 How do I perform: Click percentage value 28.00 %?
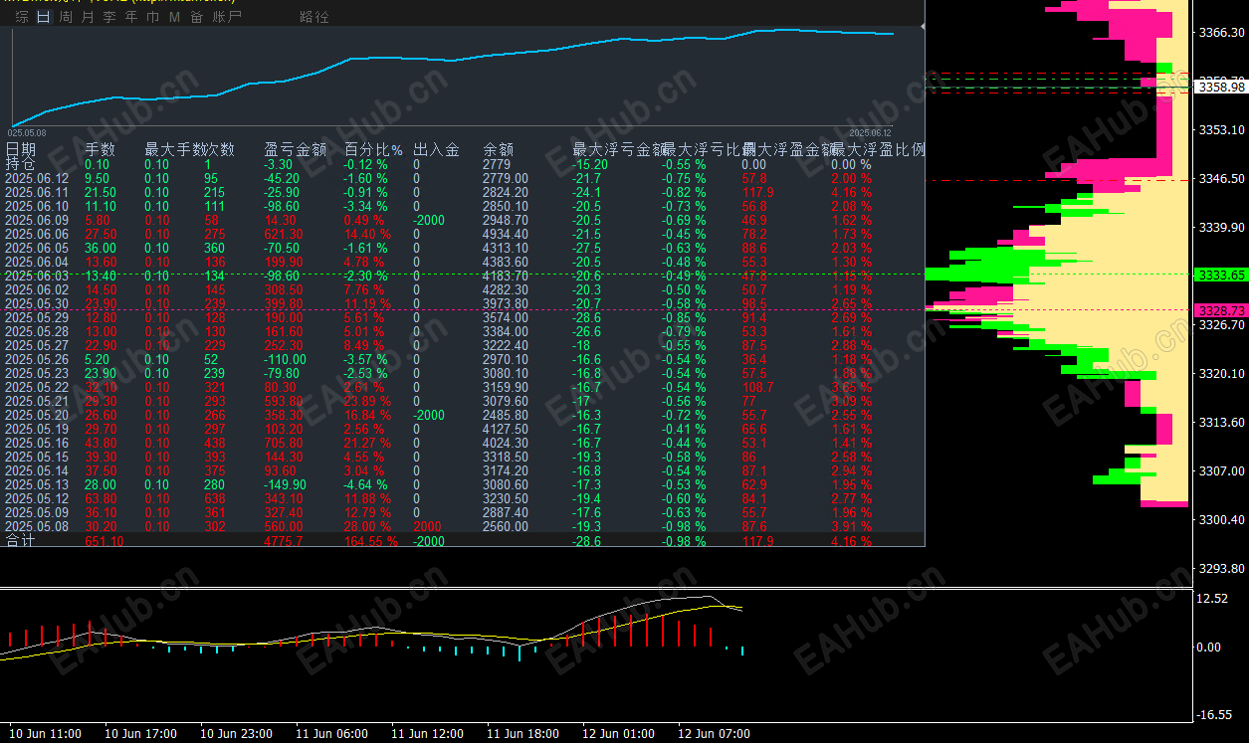(x=367, y=526)
